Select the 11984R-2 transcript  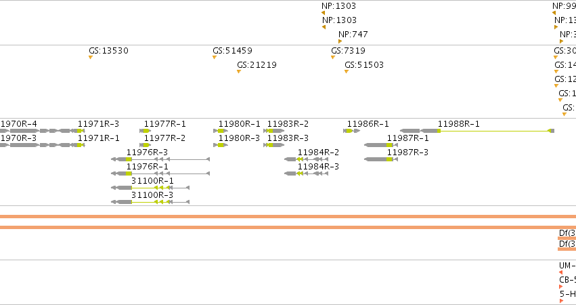point(307,160)
